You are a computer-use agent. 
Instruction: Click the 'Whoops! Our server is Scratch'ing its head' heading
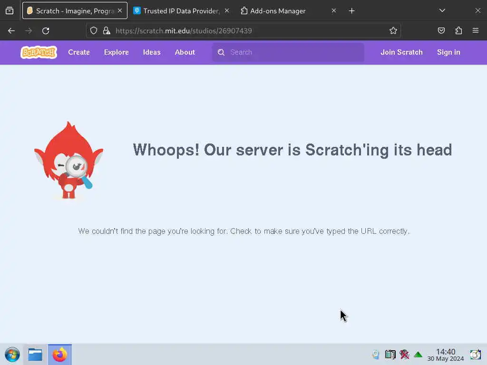tap(292, 150)
